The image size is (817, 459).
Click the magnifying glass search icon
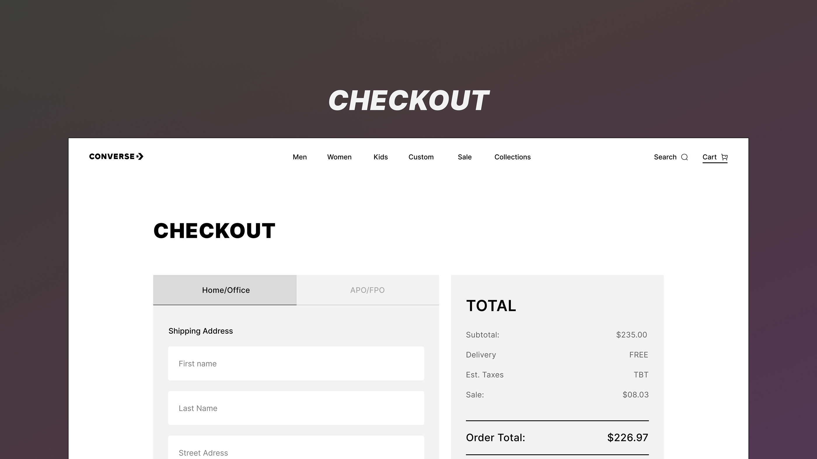click(685, 157)
